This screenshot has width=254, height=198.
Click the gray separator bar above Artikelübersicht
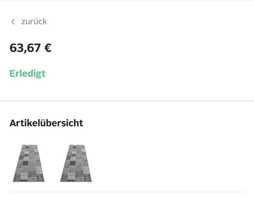(127, 101)
